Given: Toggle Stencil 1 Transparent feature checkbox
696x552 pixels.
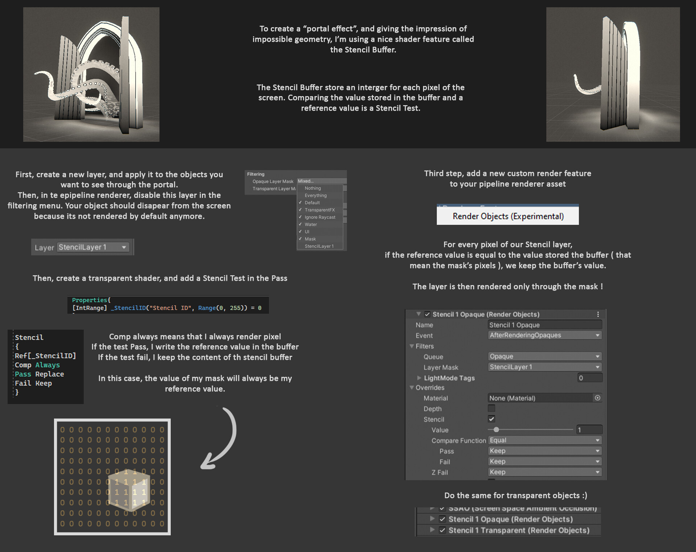Looking at the screenshot, I should pyautogui.click(x=442, y=530).
